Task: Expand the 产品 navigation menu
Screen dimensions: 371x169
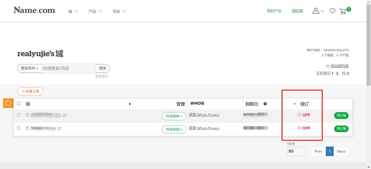Action: 95,12
